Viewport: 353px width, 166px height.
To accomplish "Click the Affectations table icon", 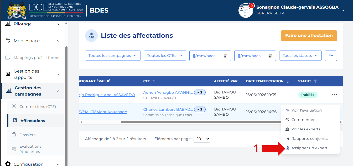I will [15, 120].
